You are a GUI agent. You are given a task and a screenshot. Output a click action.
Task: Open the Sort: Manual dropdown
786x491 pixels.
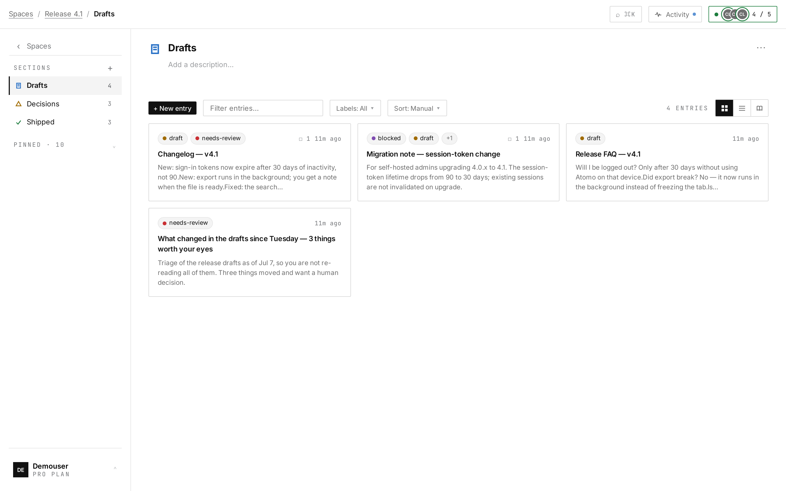(417, 108)
